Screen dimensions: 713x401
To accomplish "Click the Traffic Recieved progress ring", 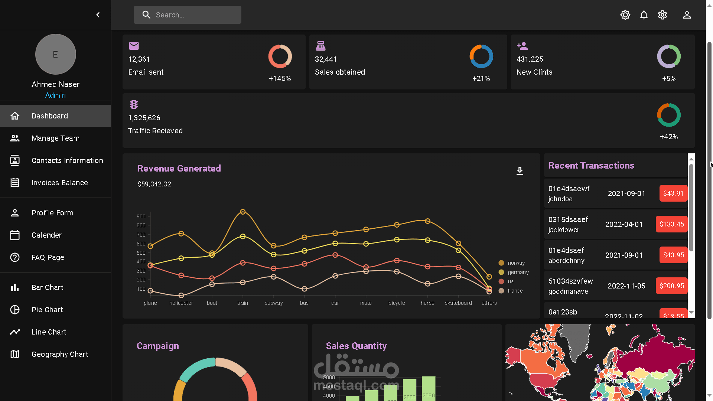I will click(x=669, y=115).
